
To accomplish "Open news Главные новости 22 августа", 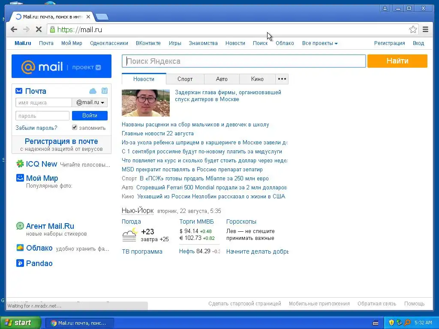I will click(x=158, y=134).
